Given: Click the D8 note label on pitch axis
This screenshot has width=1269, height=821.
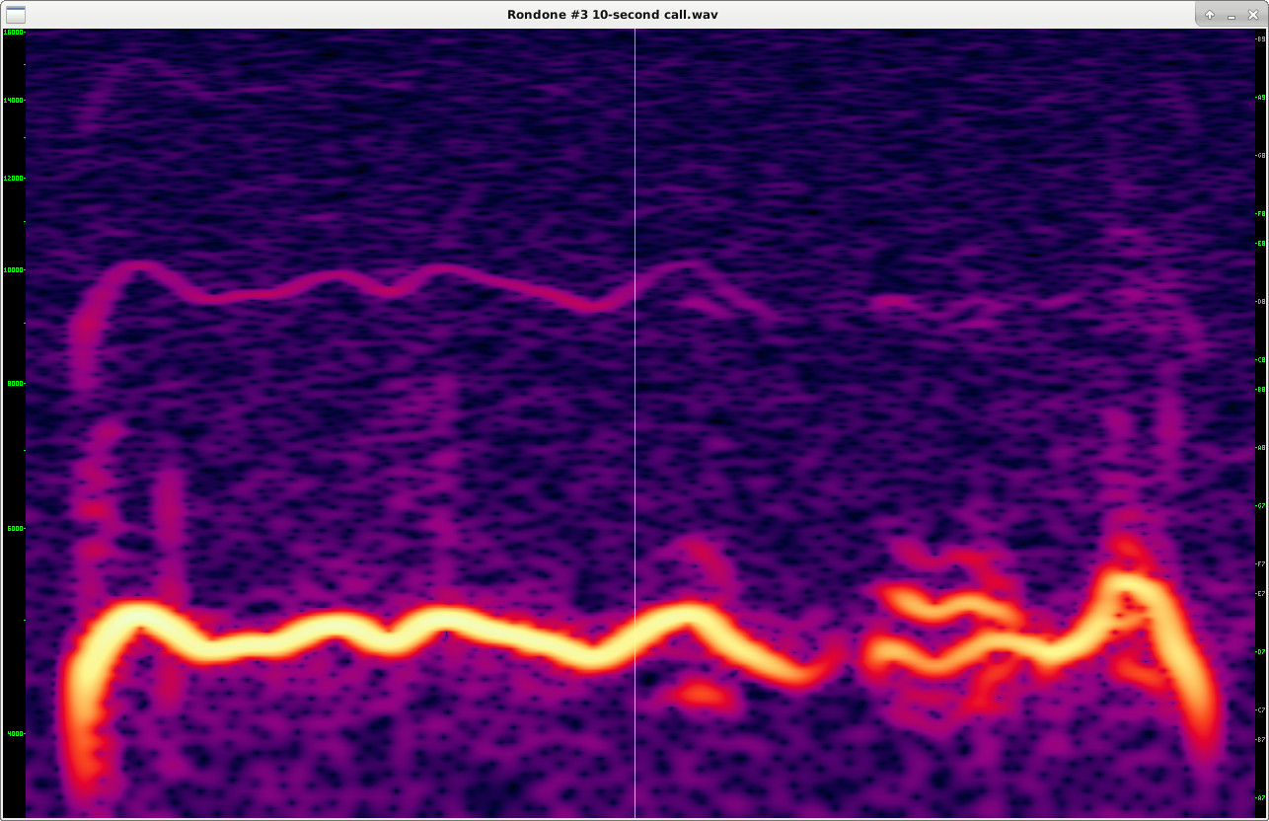Looking at the screenshot, I should point(1259,301).
